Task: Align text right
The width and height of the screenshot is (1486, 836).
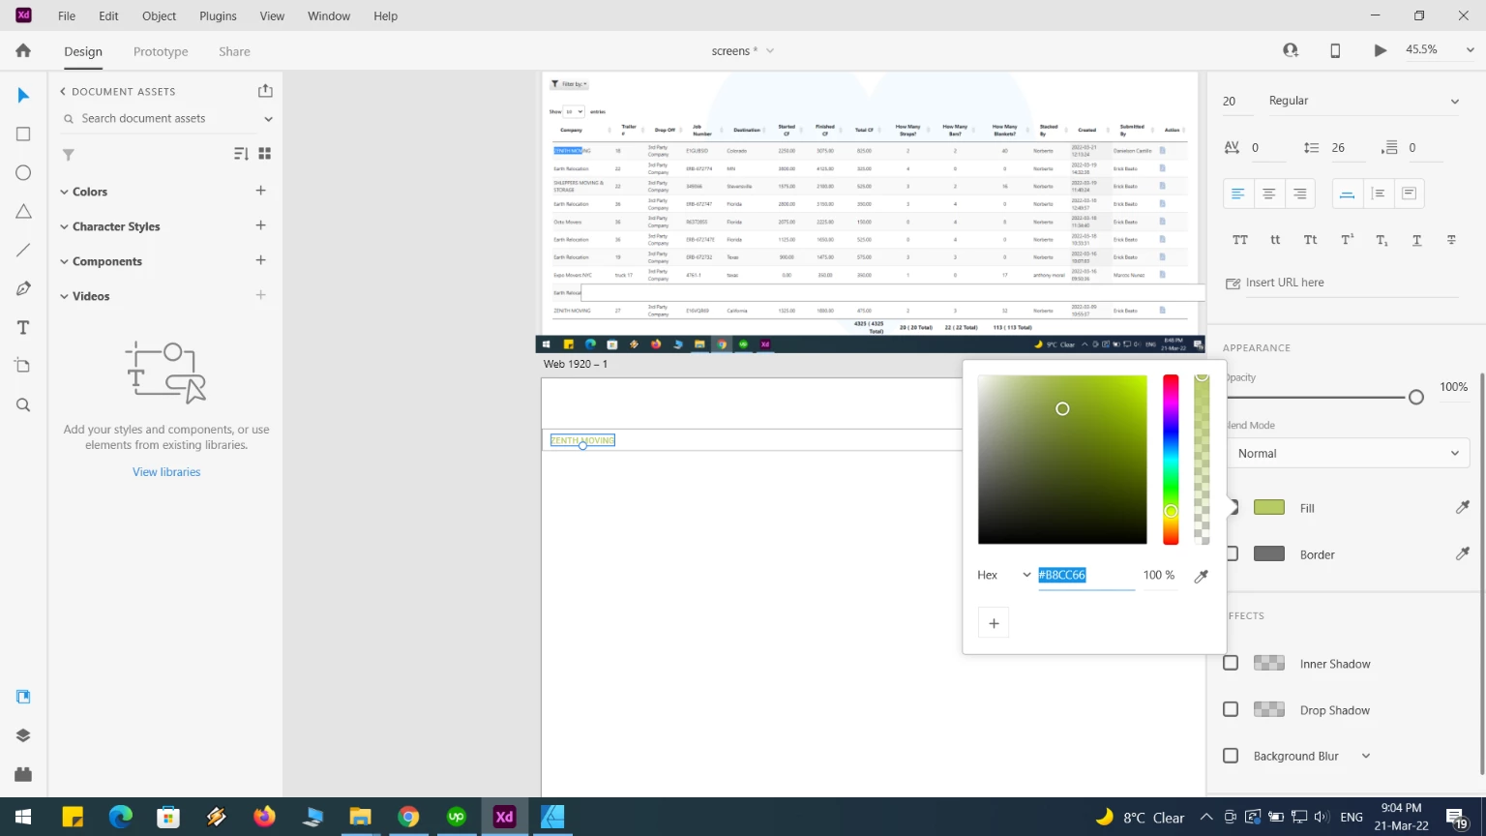Action: coord(1299,194)
